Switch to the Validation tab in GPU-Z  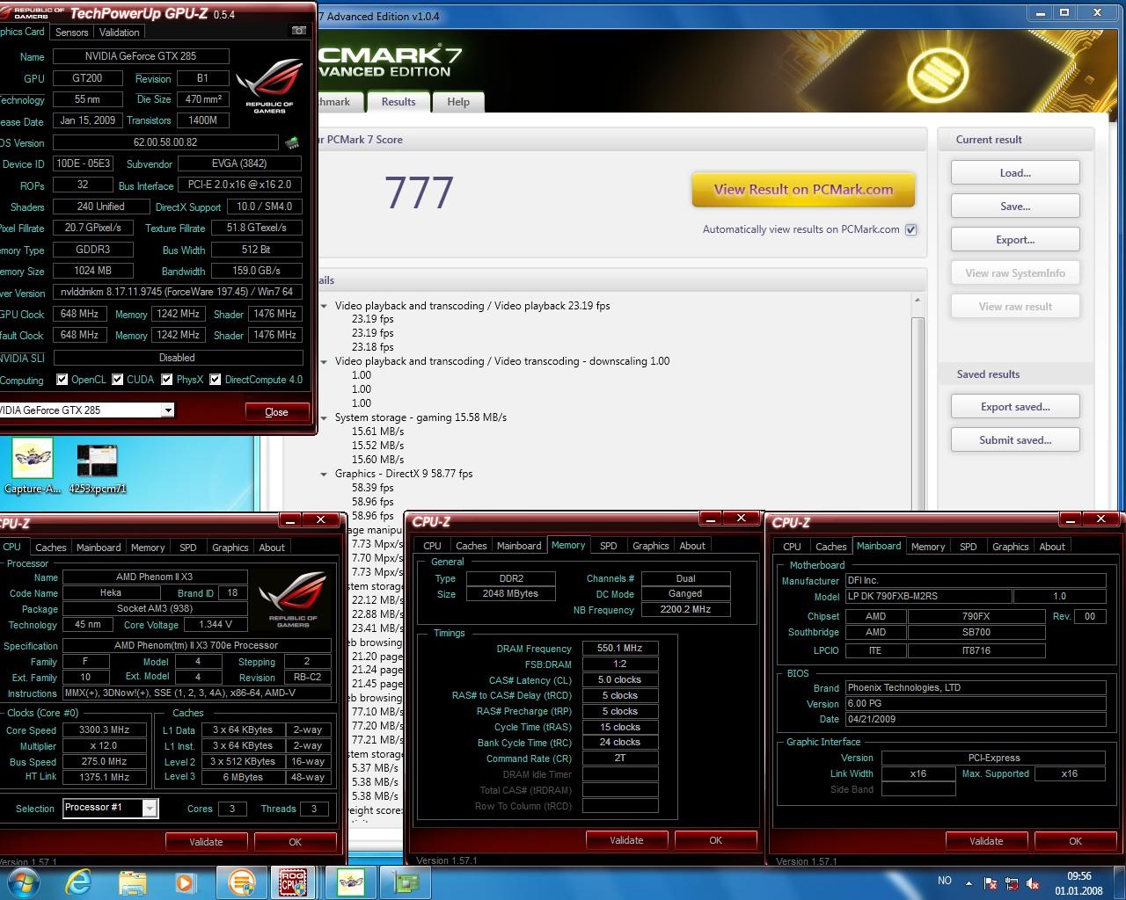[x=119, y=32]
